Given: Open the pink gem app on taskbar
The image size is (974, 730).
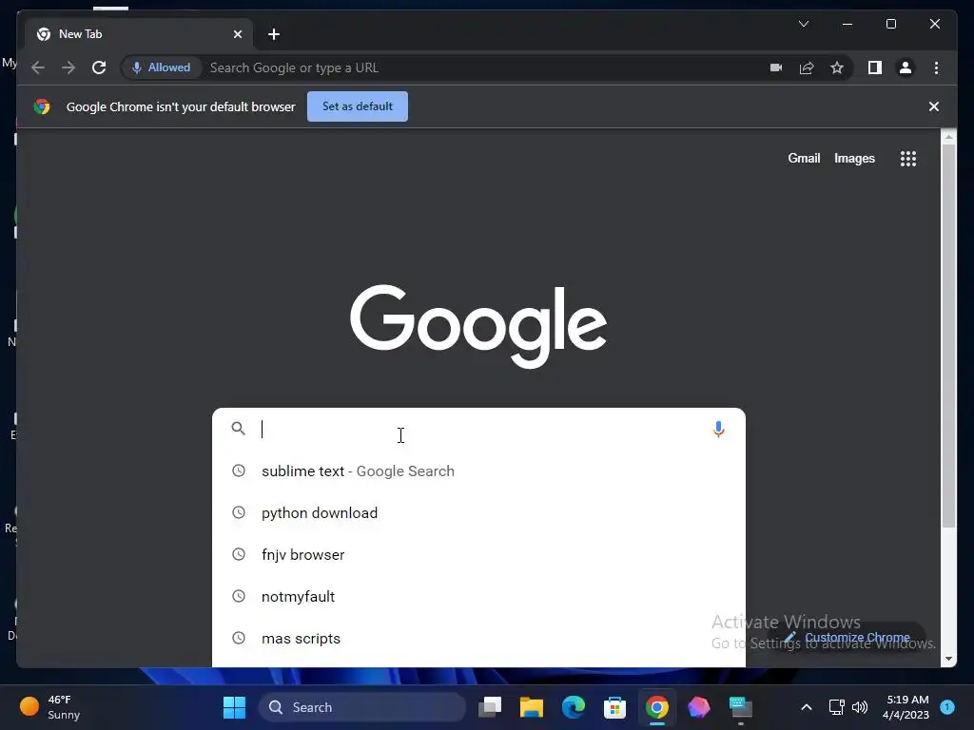Looking at the screenshot, I should point(698,707).
